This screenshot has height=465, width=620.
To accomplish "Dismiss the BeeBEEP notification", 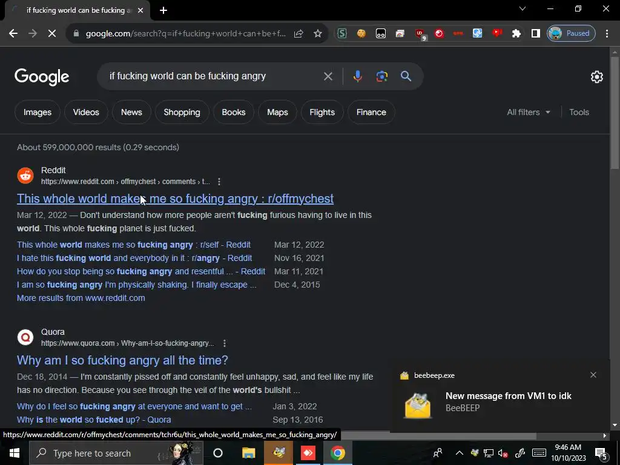I will tap(593, 375).
